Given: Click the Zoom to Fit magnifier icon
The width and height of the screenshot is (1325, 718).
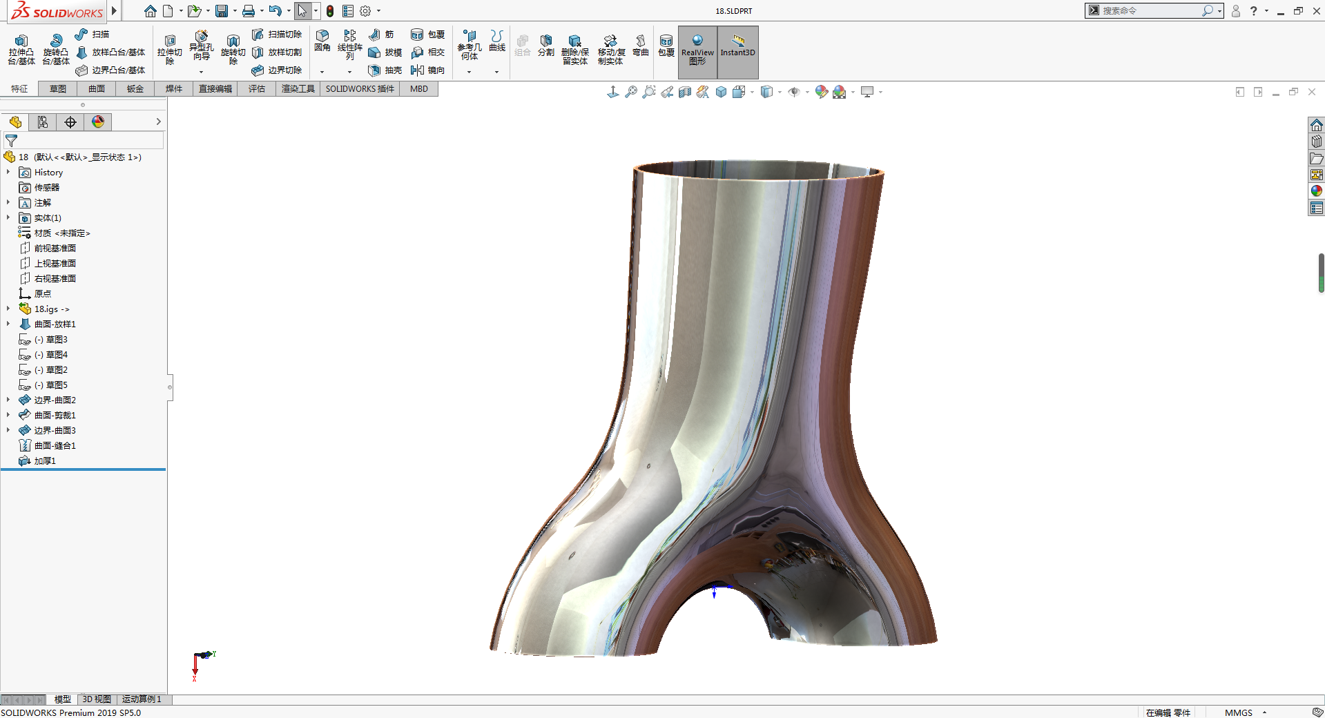Looking at the screenshot, I should point(631,92).
